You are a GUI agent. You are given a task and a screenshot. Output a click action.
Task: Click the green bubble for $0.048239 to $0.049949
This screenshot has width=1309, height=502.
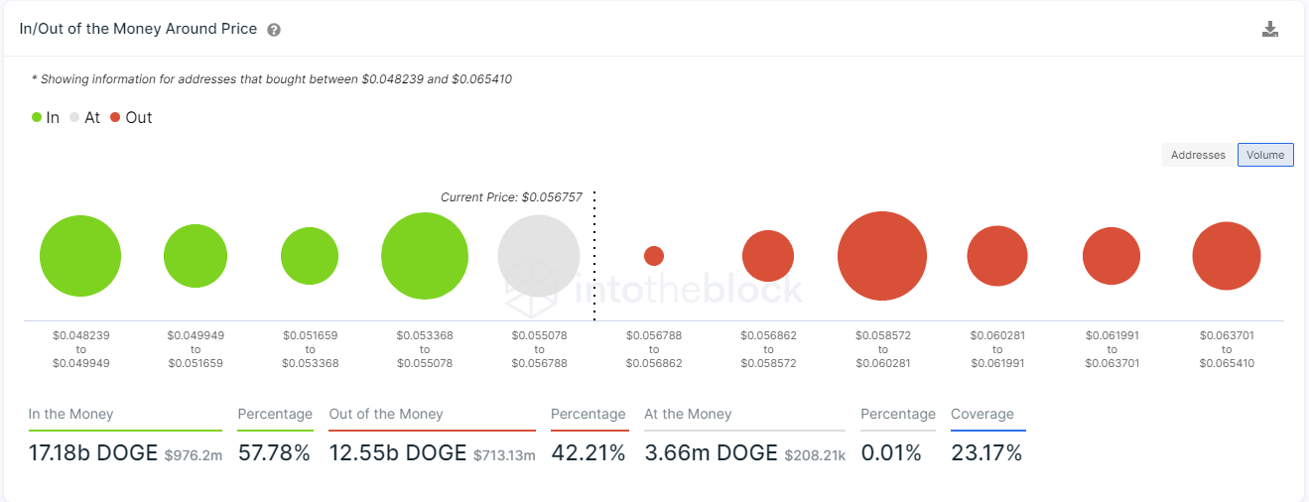tap(80, 256)
